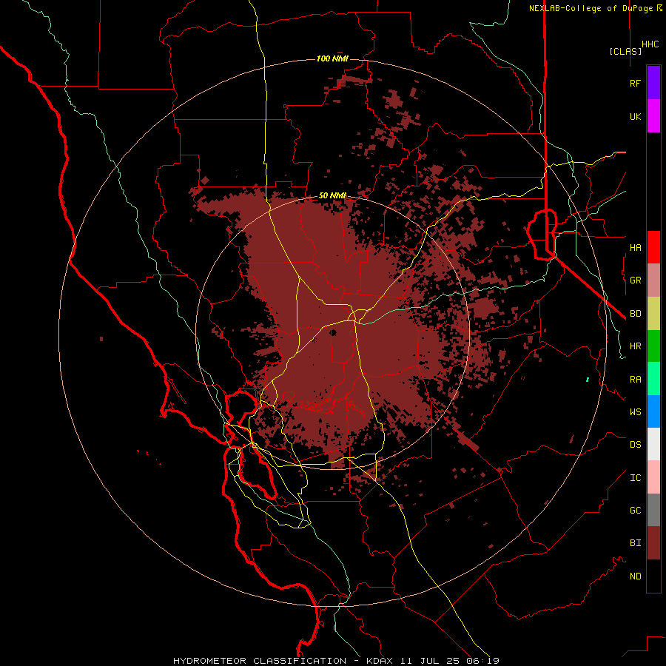Click the DS white legend swatch
This screenshot has width=666, height=666.
pos(653,444)
